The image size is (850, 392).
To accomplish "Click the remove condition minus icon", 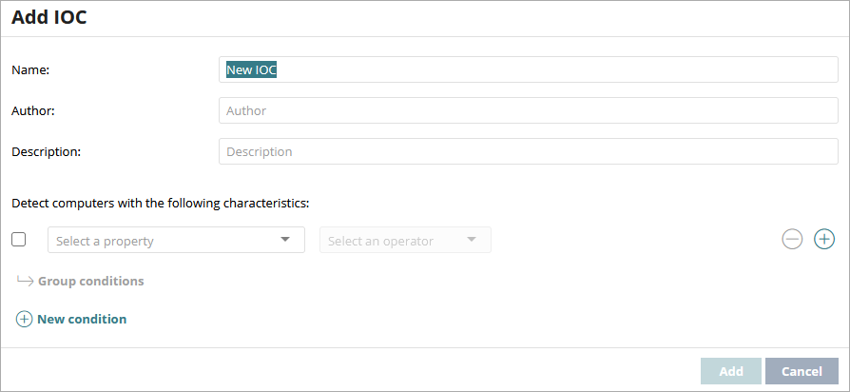I will (792, 240).
